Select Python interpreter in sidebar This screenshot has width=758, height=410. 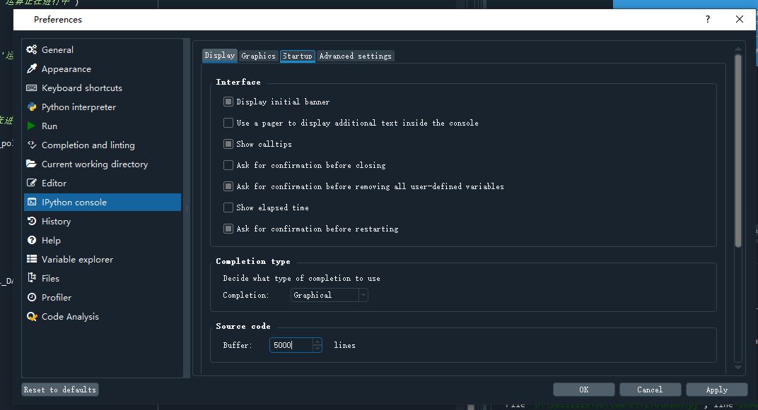103,107
